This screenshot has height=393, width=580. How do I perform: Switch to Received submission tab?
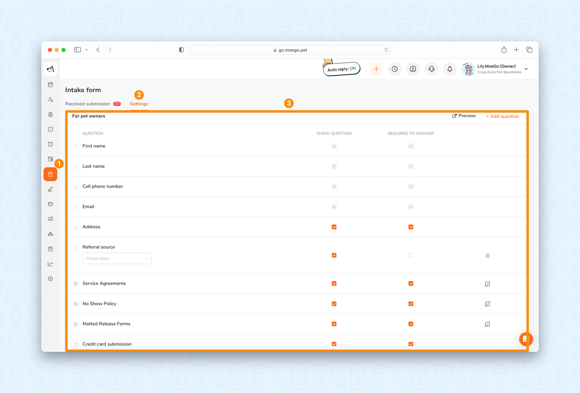click(x=88, y=104)
